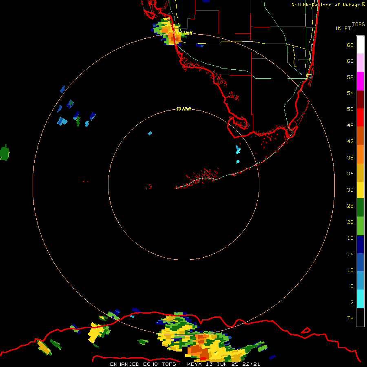Select the dark orange legend swatch
The width and height of the screenshot is (367, 367).
tap(360, 135)
